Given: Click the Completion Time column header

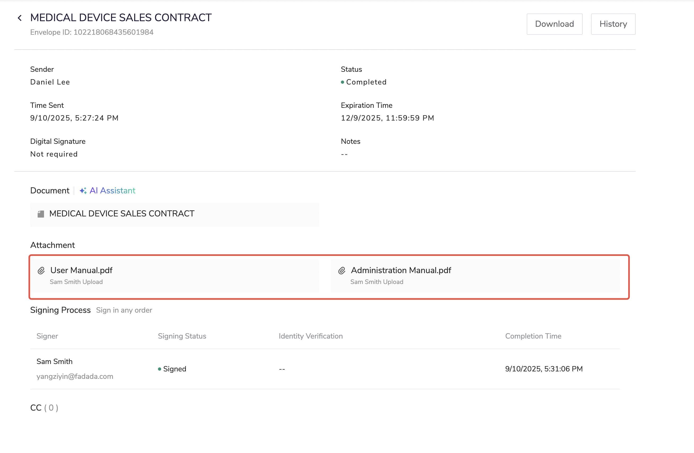Looking at the screenshot, I should coord(533,336).
